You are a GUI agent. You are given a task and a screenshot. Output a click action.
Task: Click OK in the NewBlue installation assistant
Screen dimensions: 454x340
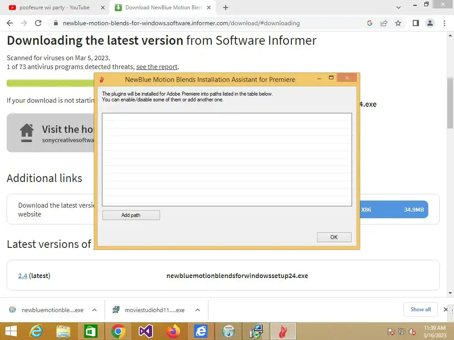tap(334, 237)
